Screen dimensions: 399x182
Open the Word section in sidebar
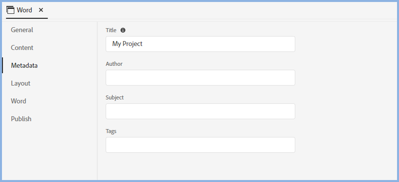19,101
